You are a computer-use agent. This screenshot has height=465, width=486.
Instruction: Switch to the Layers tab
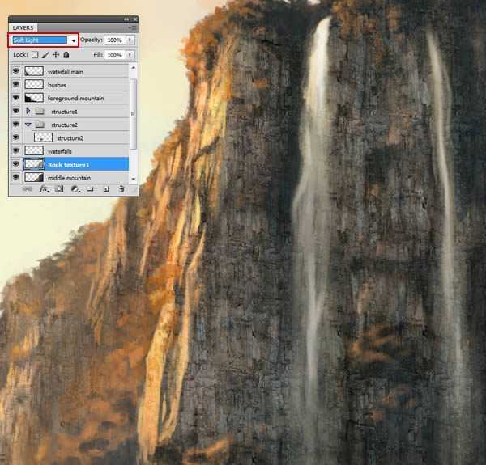click(x=23, y=27)
